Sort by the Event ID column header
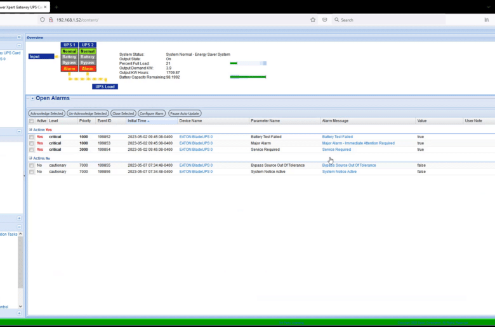 point(110,121)
